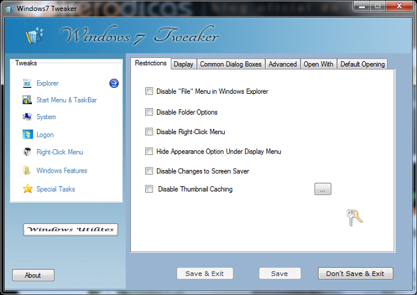Minimize the Windows7 Tweaker window
The image size is (417, 295).
(x=362, y=6)
